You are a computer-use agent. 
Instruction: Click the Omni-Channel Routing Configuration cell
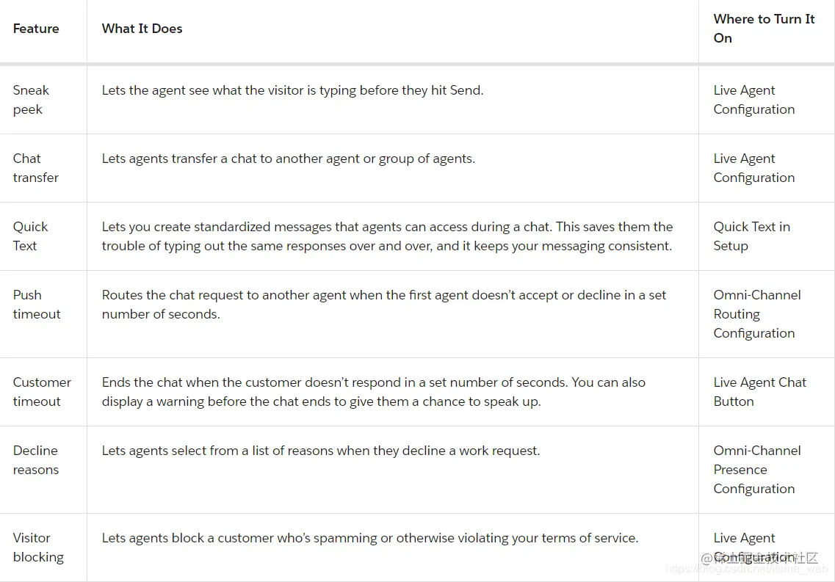tap(757, 314)
